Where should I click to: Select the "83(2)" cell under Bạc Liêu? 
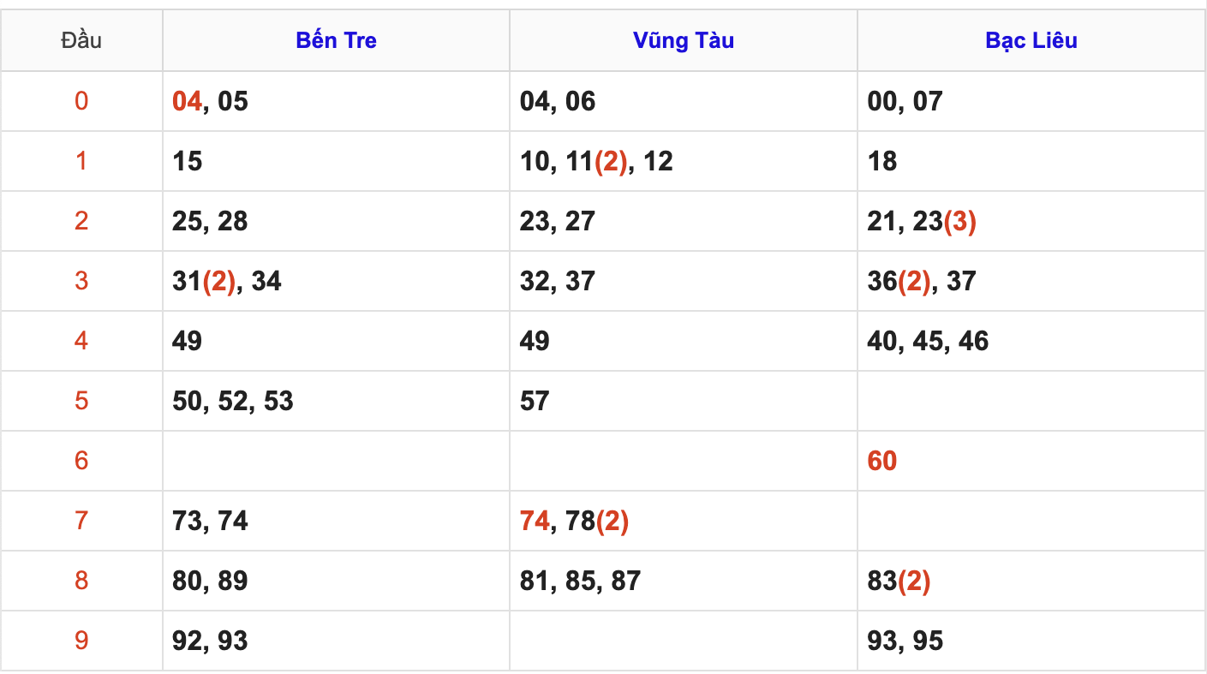pyautogui.click(x=899, y=581)
